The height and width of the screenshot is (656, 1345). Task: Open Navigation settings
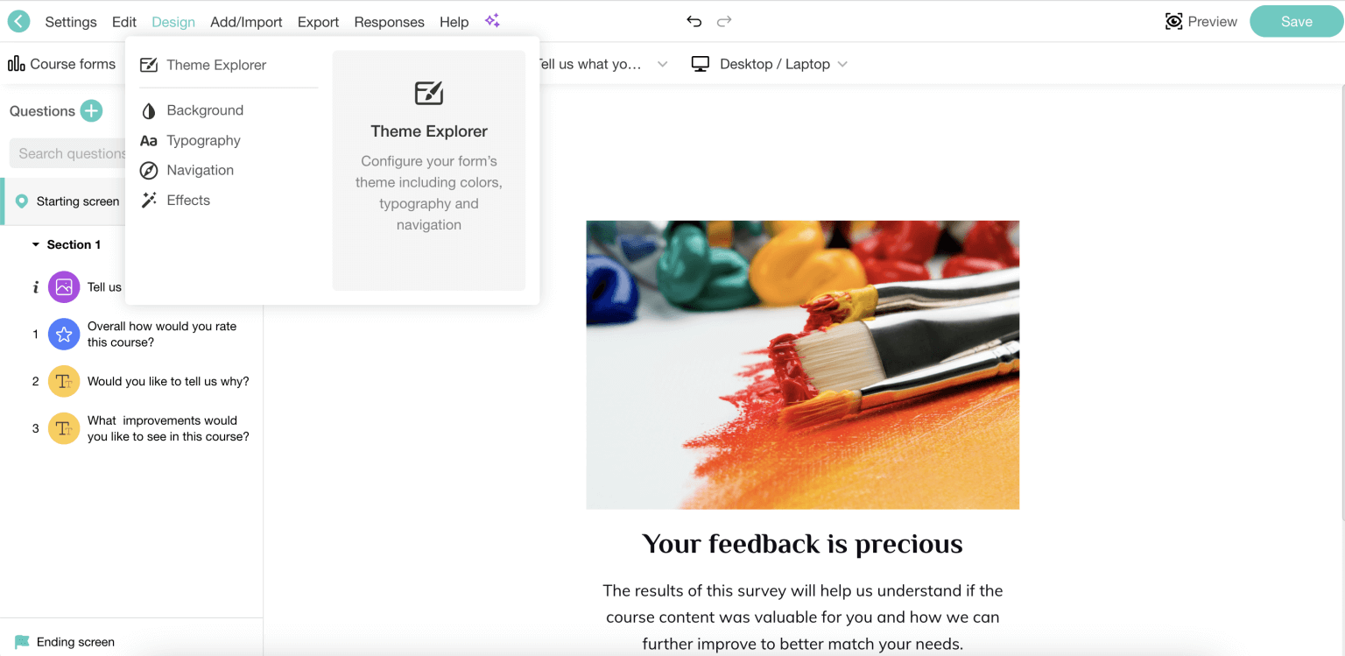pyautogui.click(x=201, y=170)
